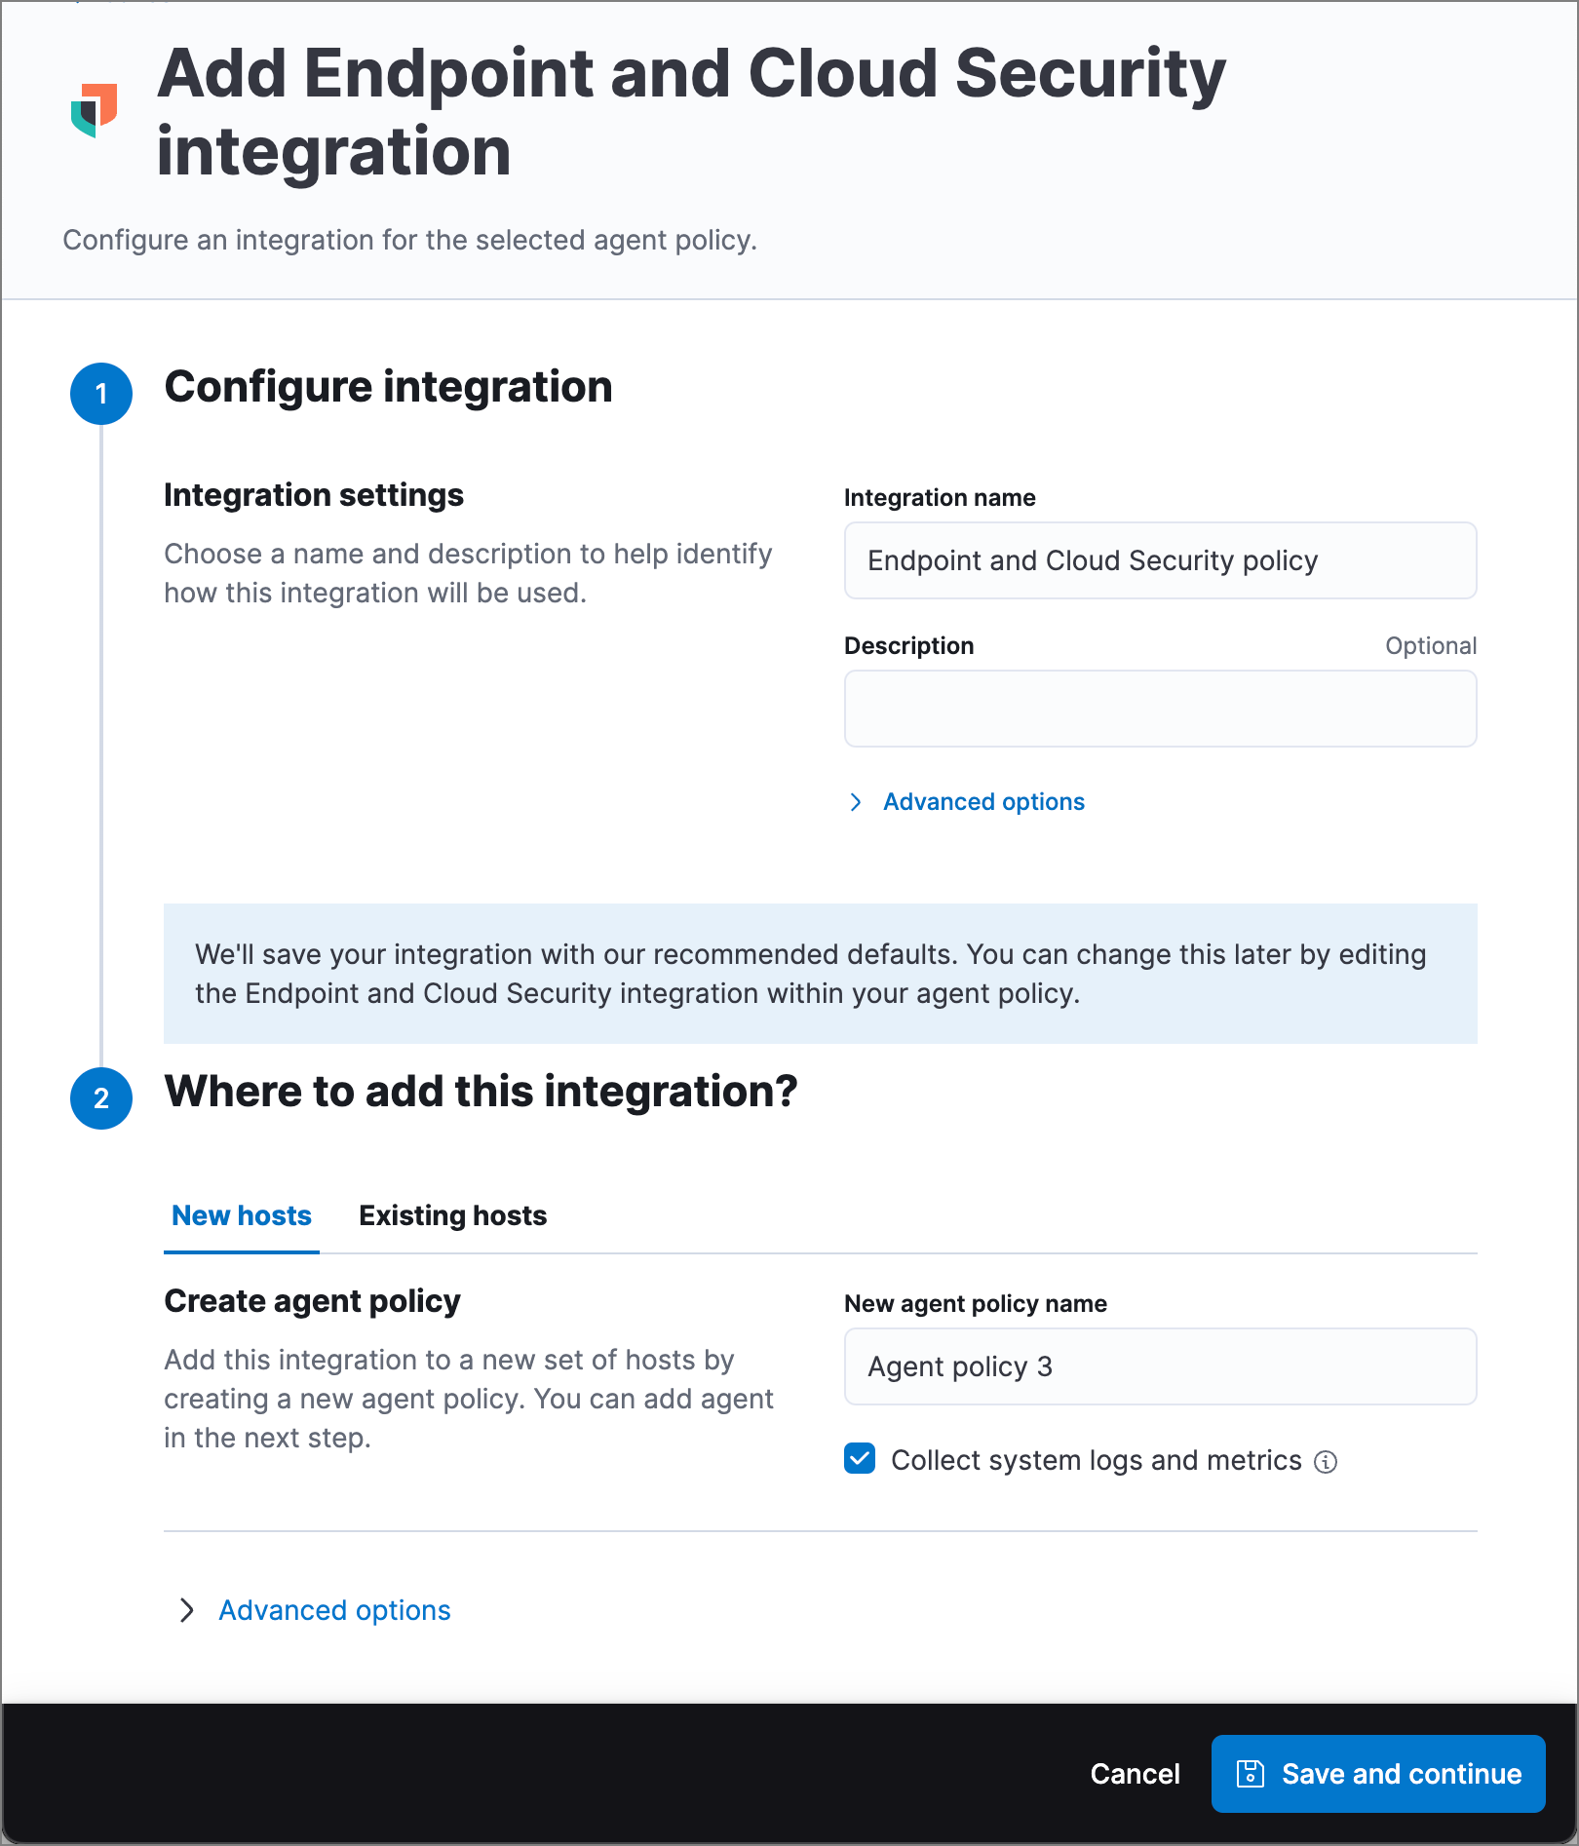Expand Advanced options under Integration settings
This screenshot has width=1579, height=1846.
click(x=982, y=801)
